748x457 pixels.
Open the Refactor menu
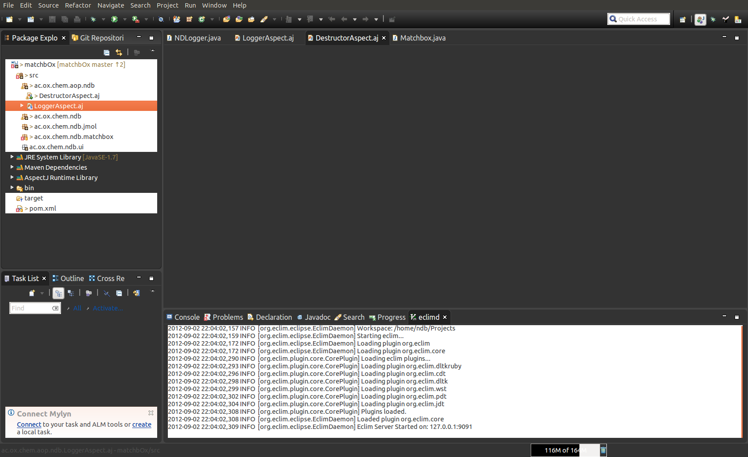(x=77, y=5)
